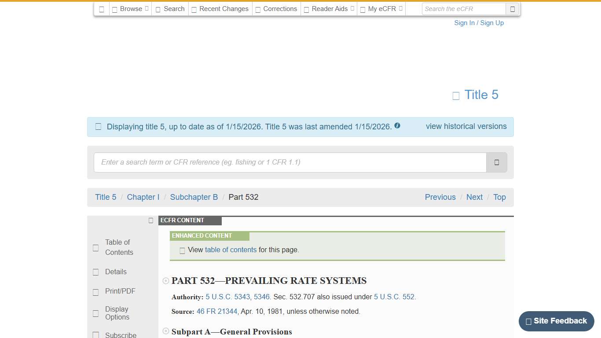Click the search icon in the top navigation search box
601x338 pixels.
coord(512,8)
